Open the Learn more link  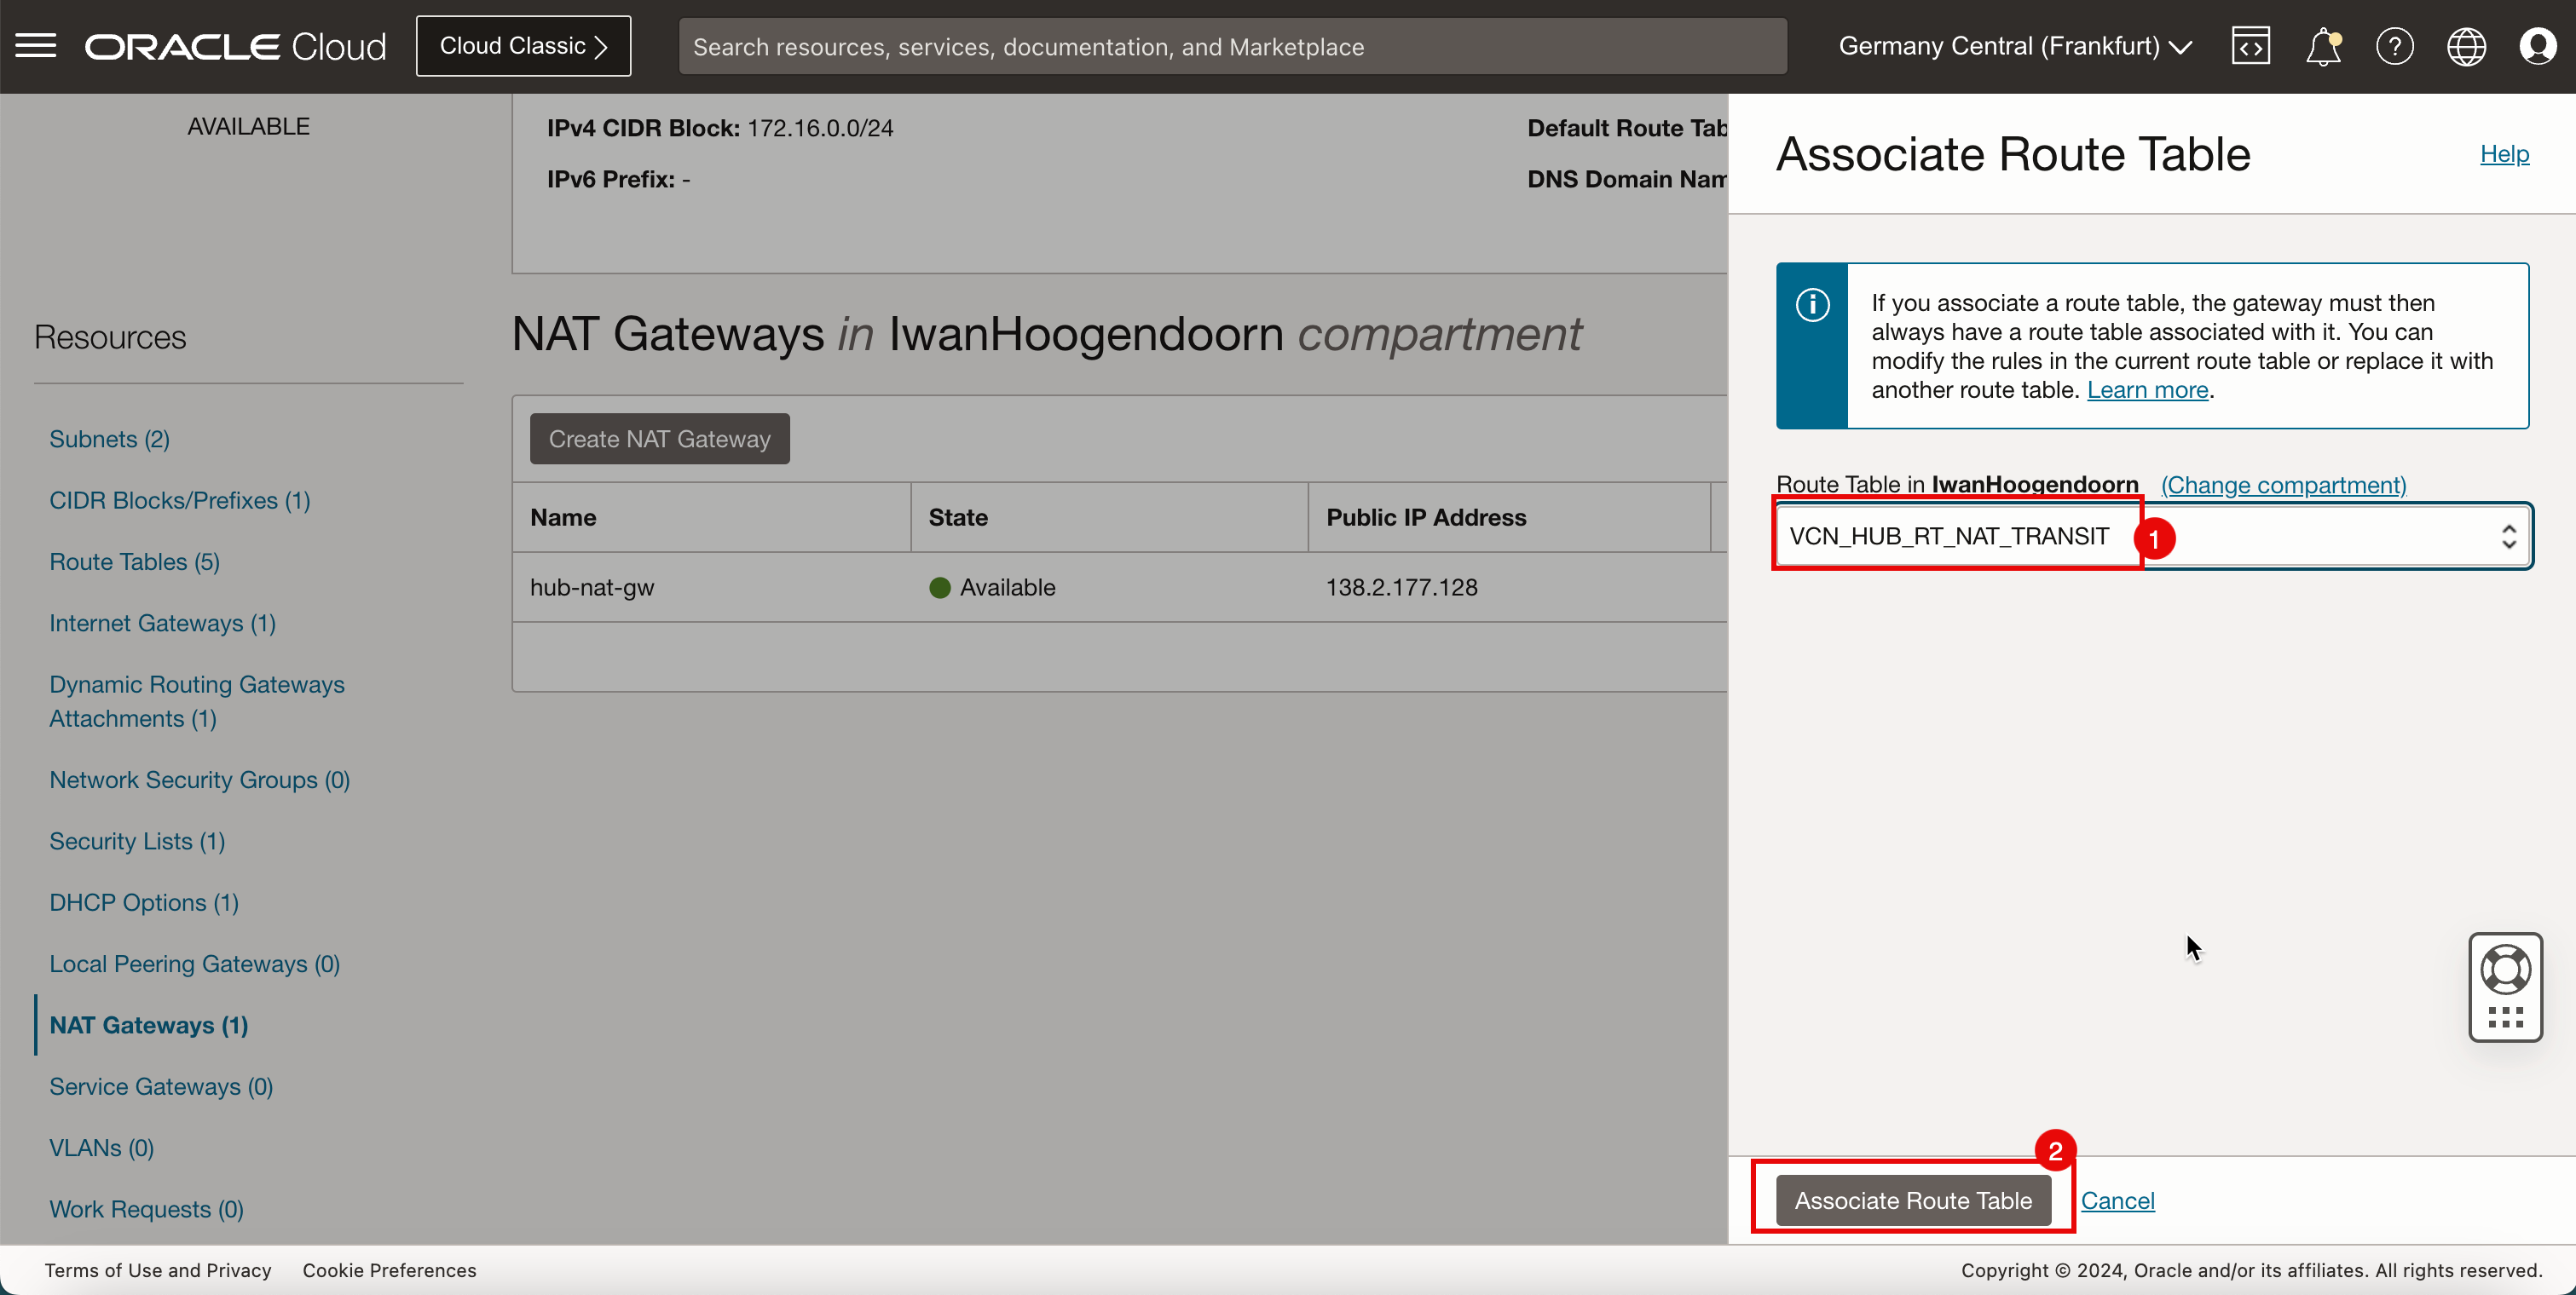(2147, 389)
